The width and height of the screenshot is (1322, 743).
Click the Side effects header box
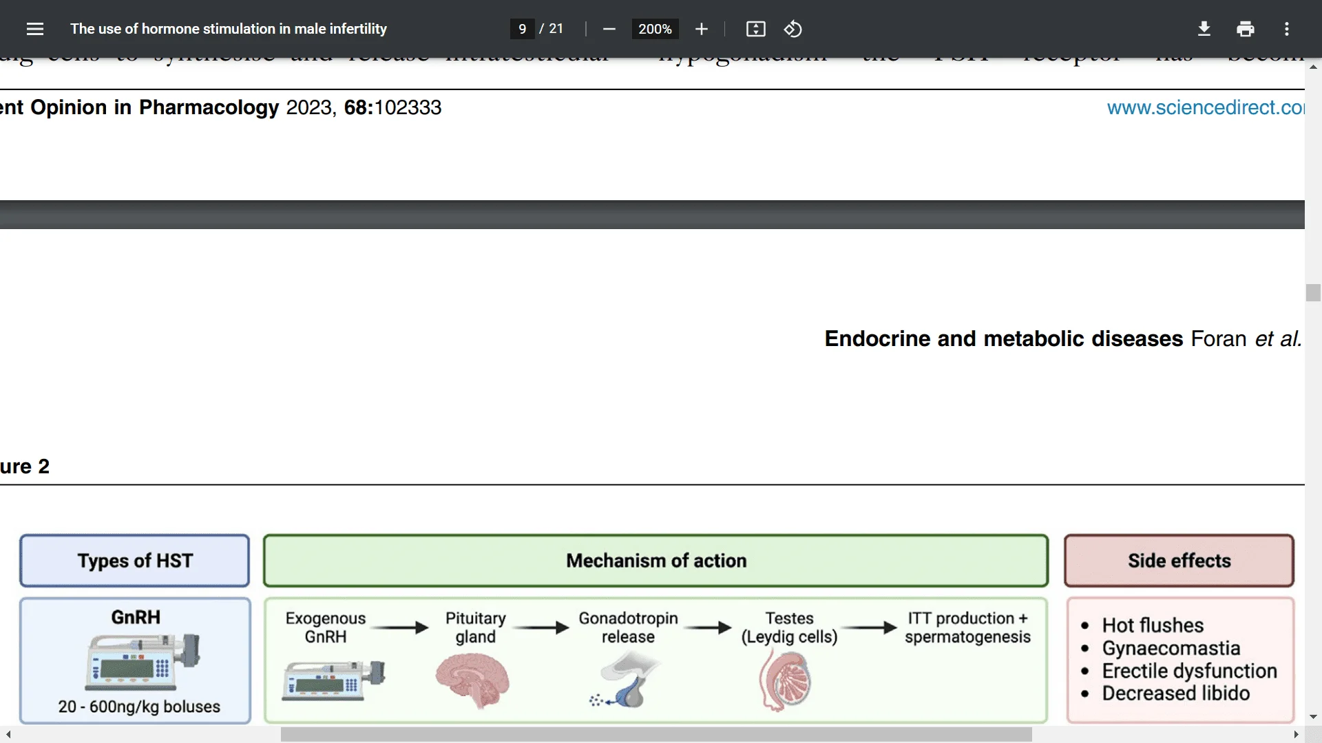(1179, 561)
